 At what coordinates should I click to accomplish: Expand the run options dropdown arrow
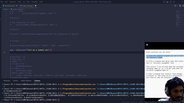tap(177, 6)
